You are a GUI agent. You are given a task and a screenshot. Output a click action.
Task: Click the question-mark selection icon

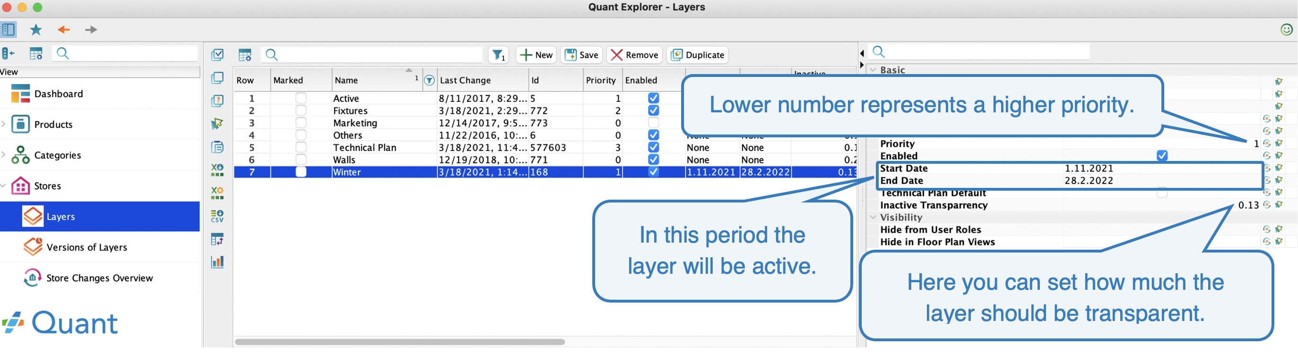(217, 101)
